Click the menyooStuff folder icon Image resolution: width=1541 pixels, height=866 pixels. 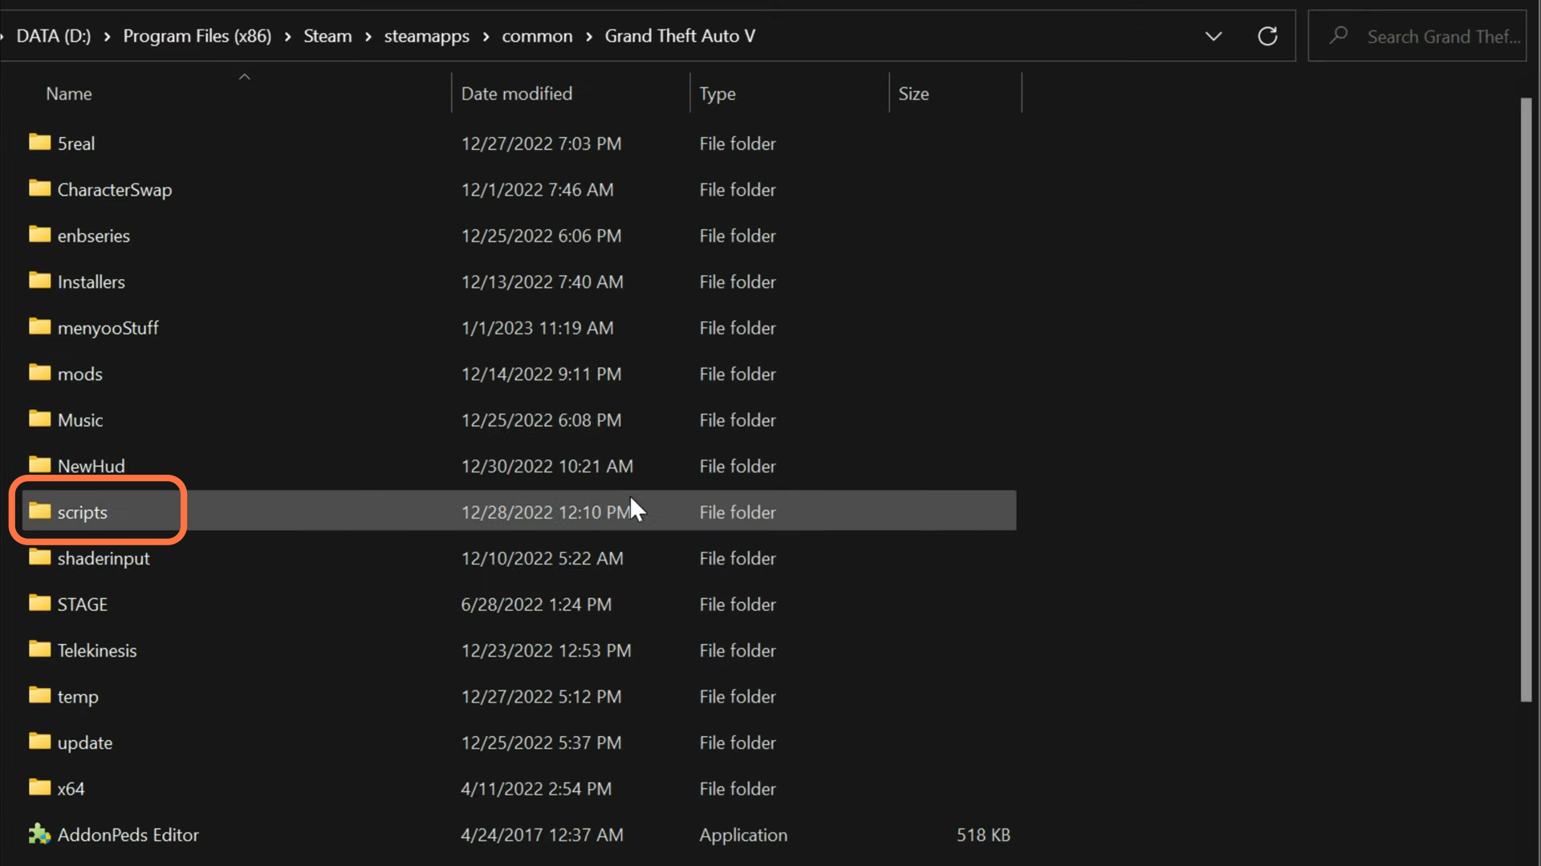coord(39,327)
